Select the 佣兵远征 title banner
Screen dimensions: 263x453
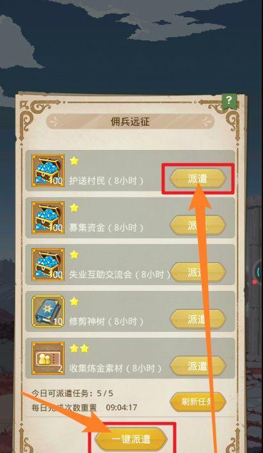(x=131, y=121)
